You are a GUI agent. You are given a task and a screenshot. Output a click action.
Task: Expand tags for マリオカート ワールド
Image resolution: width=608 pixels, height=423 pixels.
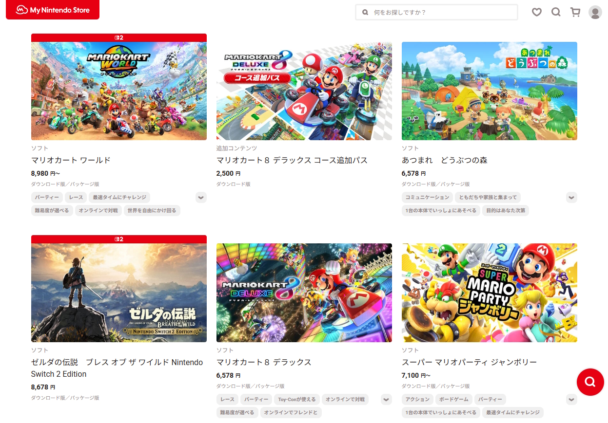click(x=201, y=197)
